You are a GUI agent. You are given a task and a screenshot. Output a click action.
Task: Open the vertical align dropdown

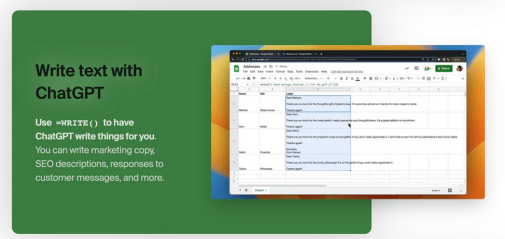395,78
